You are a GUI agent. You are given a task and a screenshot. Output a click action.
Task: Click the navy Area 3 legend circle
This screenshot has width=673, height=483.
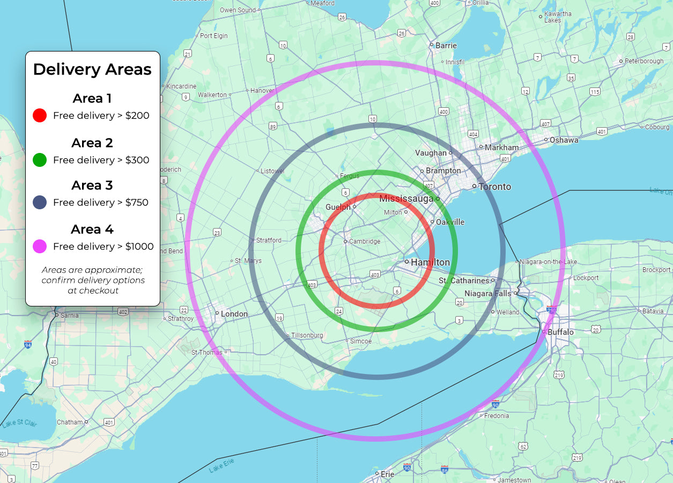point(40,202)
